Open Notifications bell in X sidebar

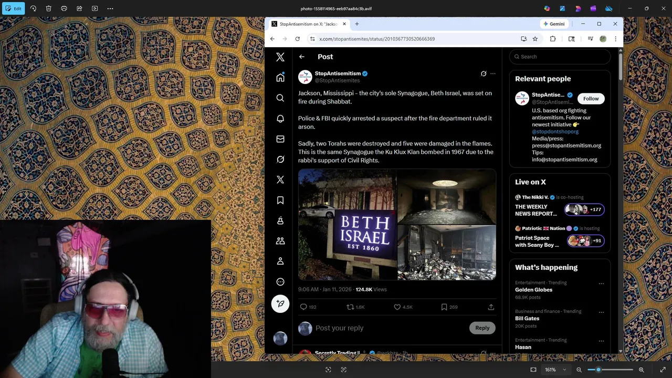tap(280, 119)
